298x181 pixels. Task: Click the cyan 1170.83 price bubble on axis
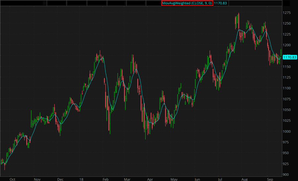[290, 57]
